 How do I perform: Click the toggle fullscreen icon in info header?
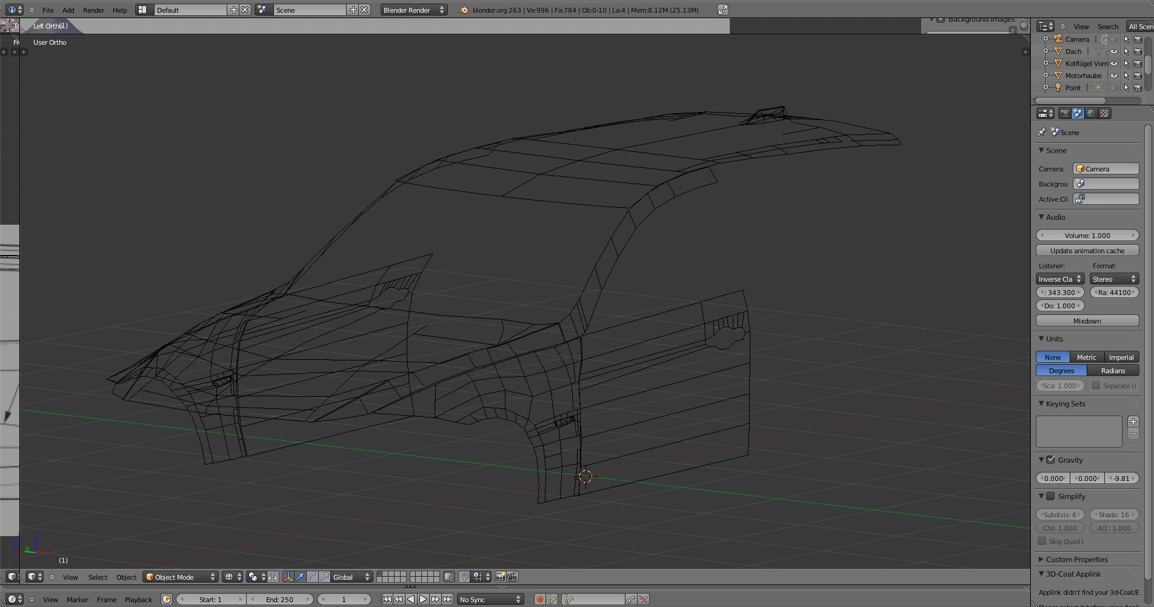[x=722, y=10]
